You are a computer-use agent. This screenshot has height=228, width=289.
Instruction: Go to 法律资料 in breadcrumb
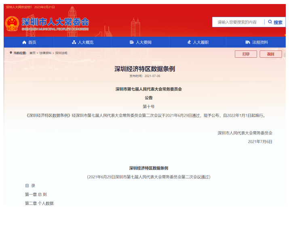click(45, 53)
